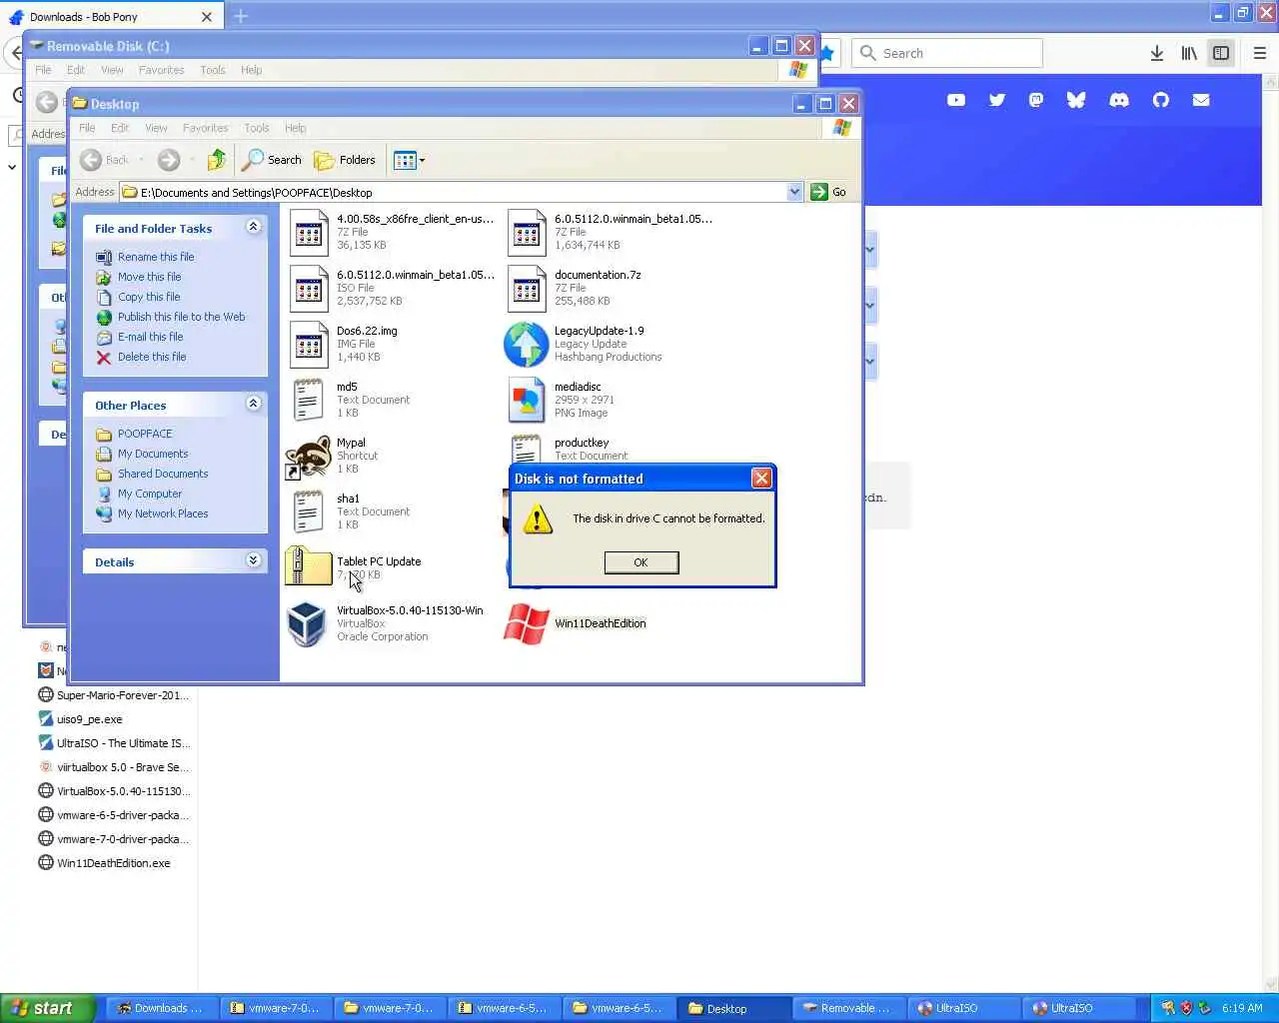Open the Views dropdown in Desktop toolbar
Viewport: 1279px width, 1023px height.
(x=409, y=160)
